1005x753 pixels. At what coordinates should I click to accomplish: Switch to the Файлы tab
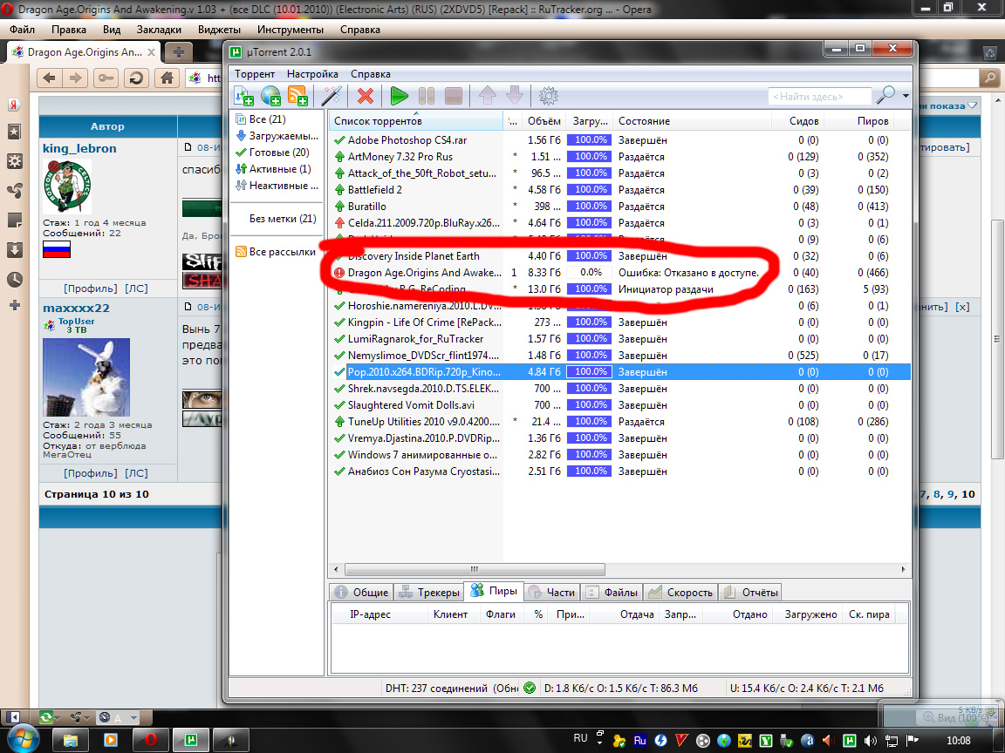pyautogui.click(x=612, y=593)
